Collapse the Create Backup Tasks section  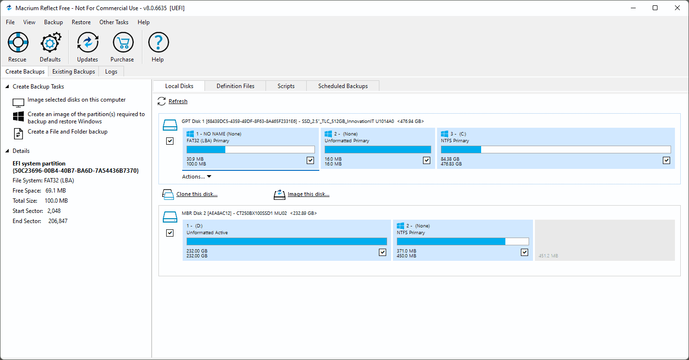pos(7,87)
